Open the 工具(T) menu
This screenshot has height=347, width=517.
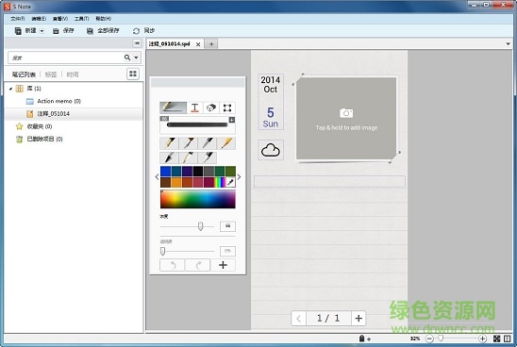coord(82,19)
